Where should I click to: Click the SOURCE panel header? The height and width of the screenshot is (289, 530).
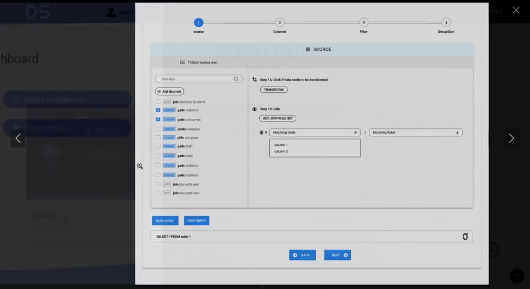pyautogui.click(x=312, y=49)
